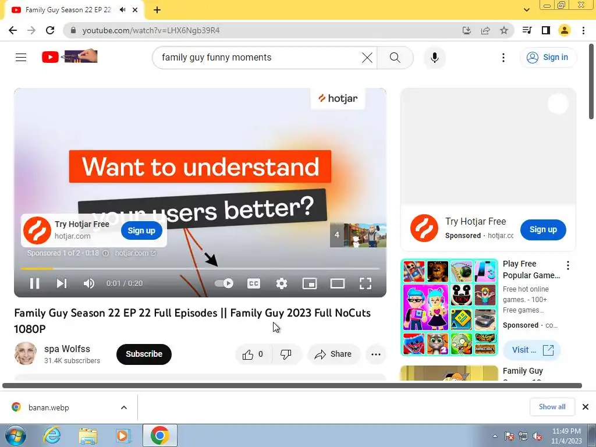Screen dimensions: 596x447
Task: Show hidden tray icons arrow
Action: click(x=495, y=436)
